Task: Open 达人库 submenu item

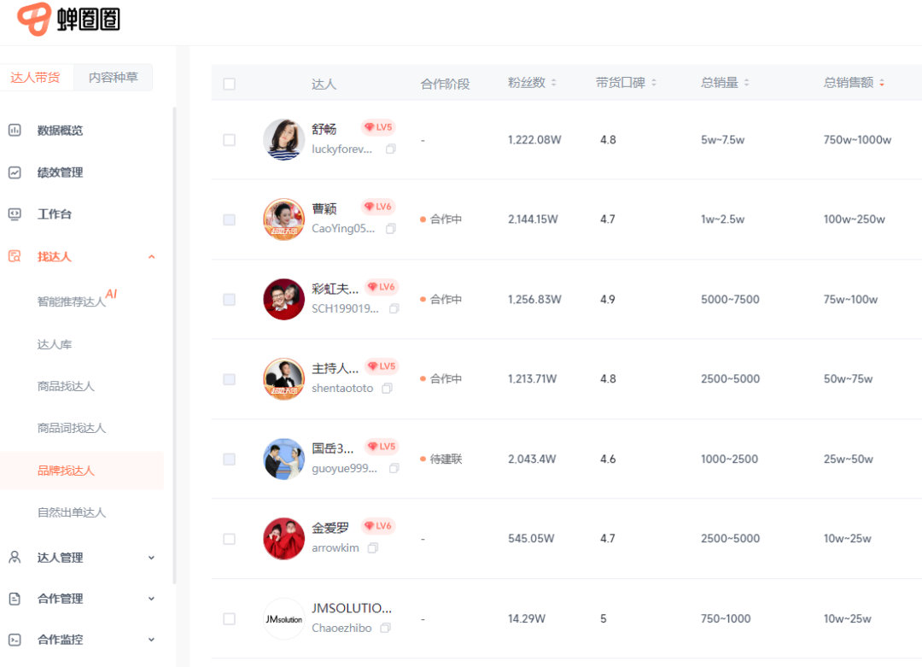Action: coord(55,344)
